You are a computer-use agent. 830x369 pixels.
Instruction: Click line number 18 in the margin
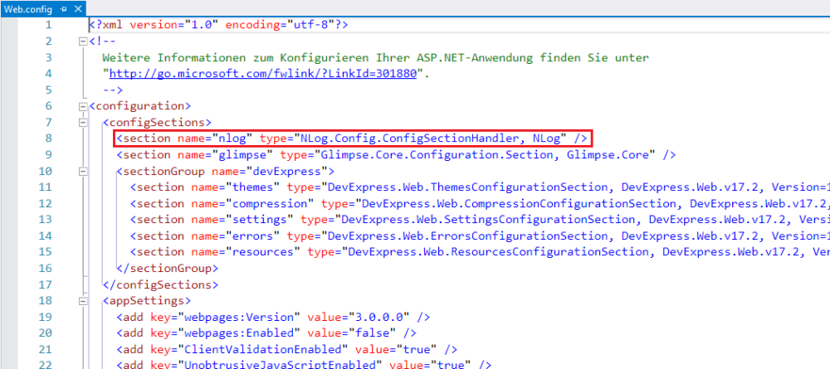46,301
